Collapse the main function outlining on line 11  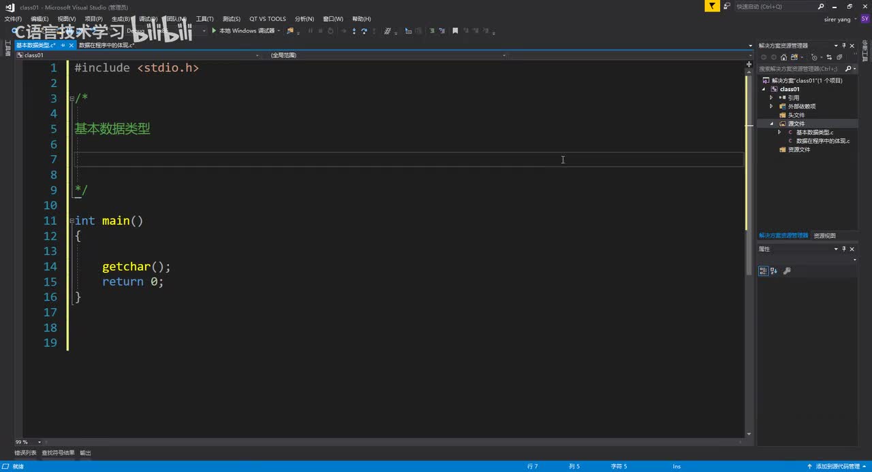[x=72, y=221]
